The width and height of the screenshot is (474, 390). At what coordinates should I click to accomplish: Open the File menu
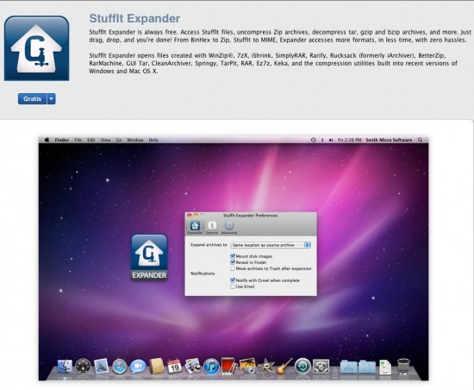point(78,140)
